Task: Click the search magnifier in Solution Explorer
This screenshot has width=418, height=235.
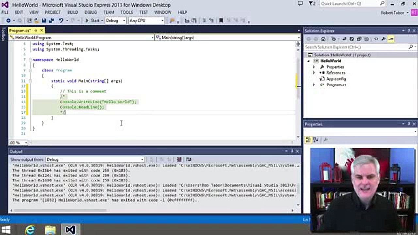Action: [410, 47]
